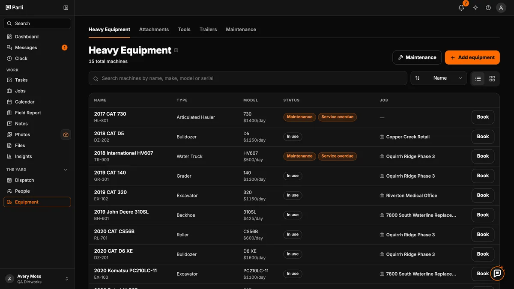Collapse the sidebar panel icon
The width and height of the screenshot is (514, 289).
[66, 7]
